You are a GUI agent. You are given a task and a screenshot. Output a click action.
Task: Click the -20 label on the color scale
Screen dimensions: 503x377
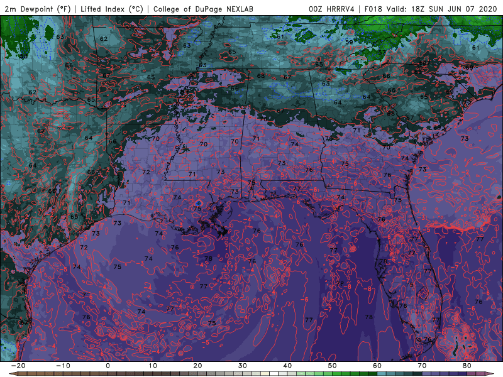click(x=18, y=366)
